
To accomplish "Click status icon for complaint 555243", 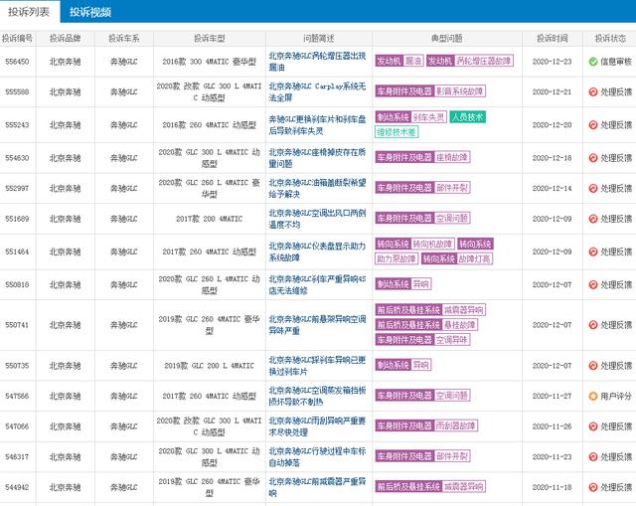I will 593,125.
